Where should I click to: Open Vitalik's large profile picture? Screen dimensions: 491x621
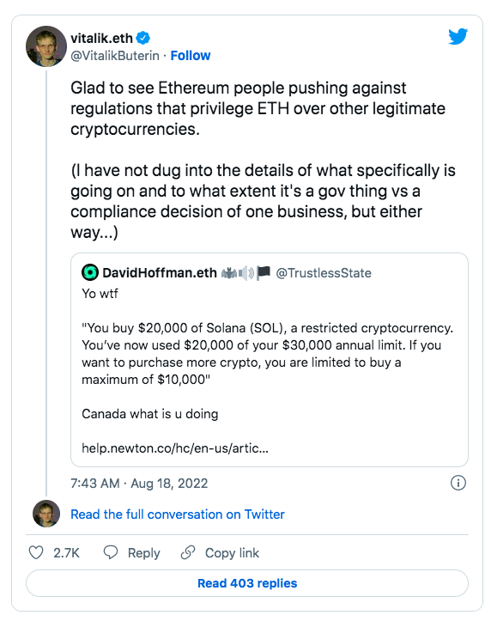click(x=46, y=46)
